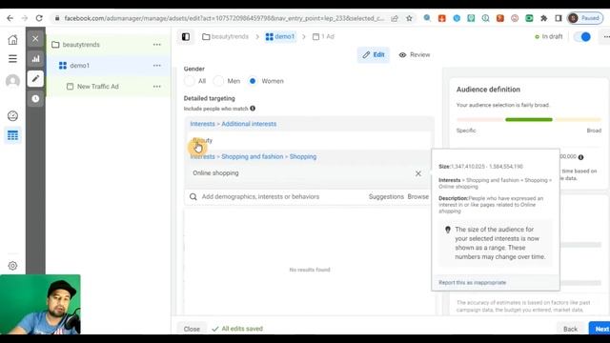Open more options for beautytrends

pyautogui.click(x=156, y=45)
